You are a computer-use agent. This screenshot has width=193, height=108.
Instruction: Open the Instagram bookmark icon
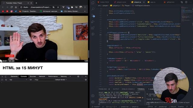pos(11,11)
